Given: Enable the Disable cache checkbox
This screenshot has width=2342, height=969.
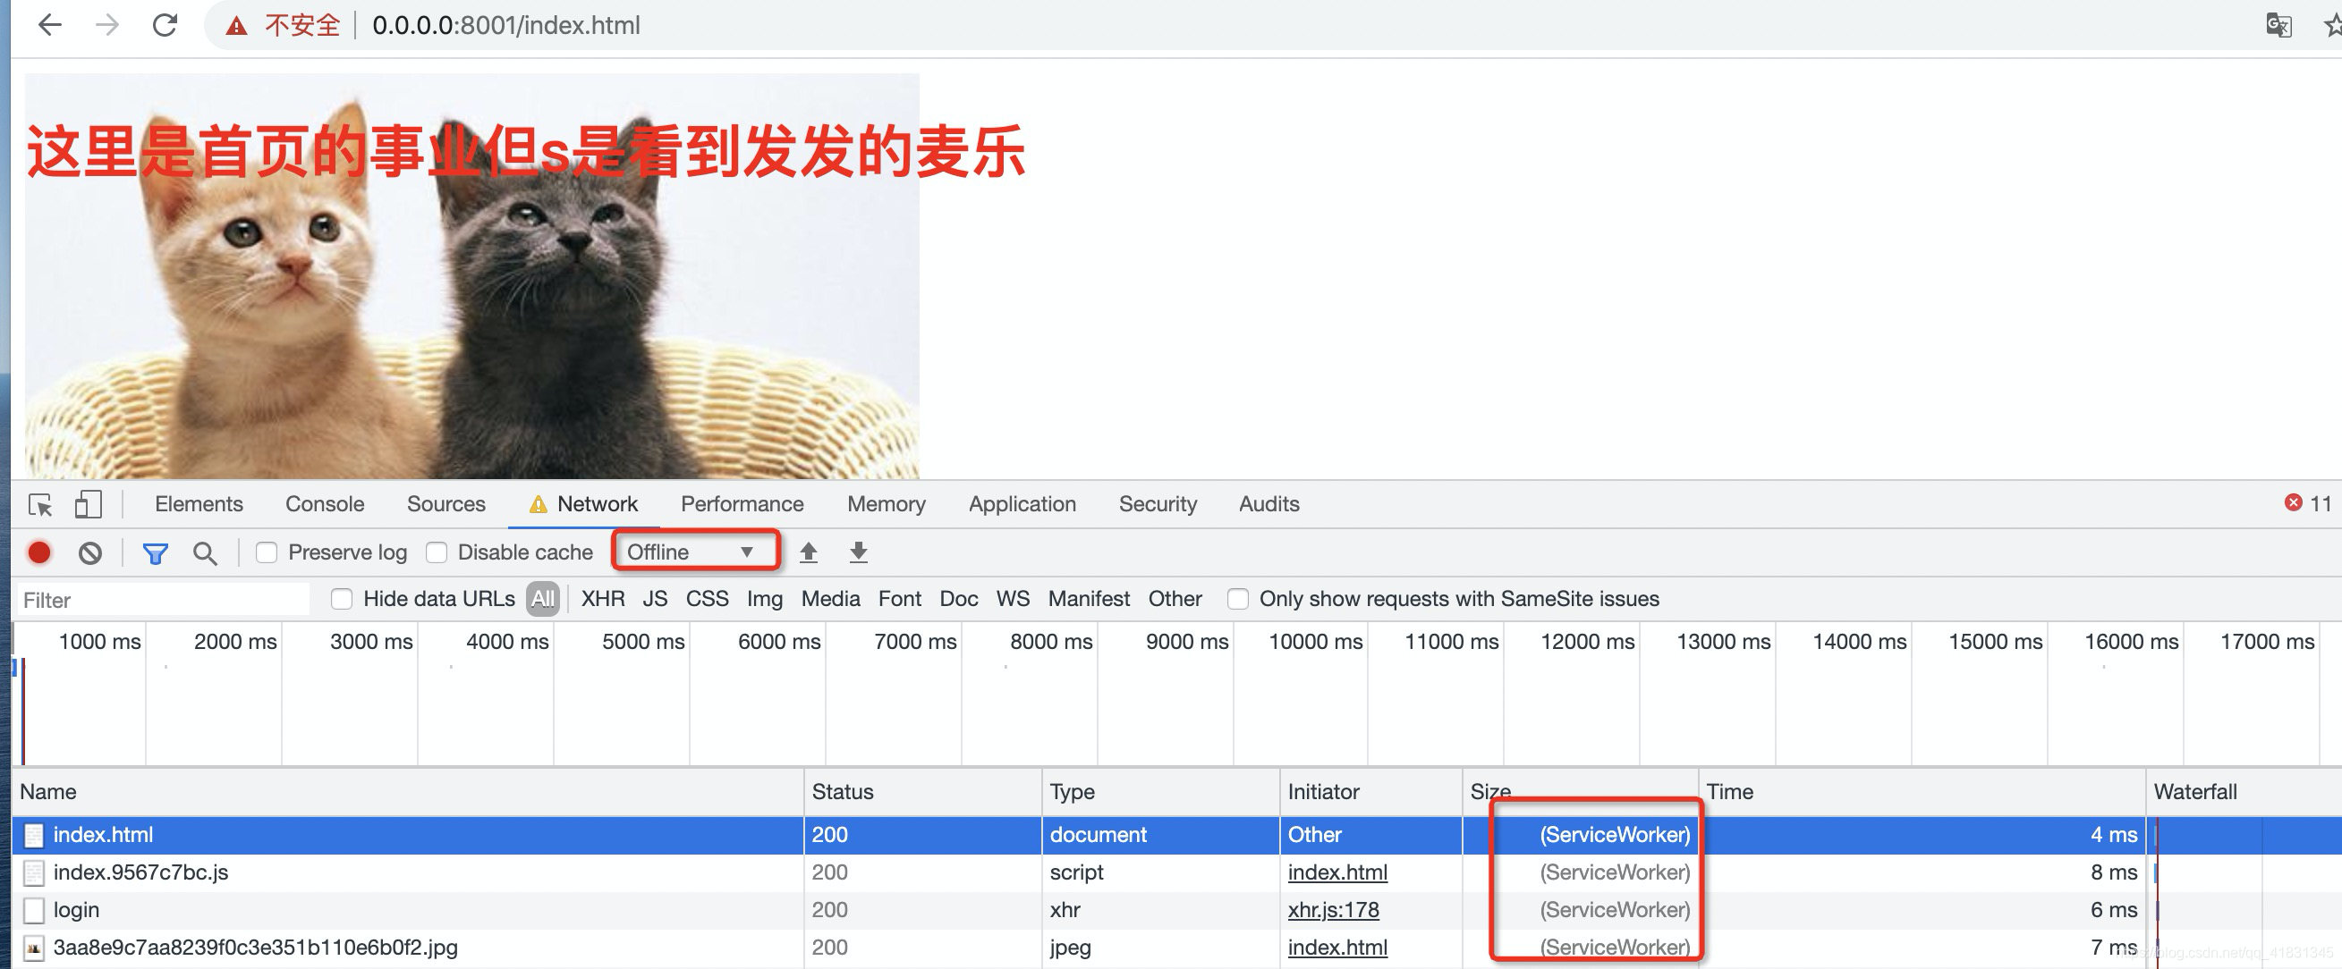Looking at the screenshot, I should tap(438, 552).
